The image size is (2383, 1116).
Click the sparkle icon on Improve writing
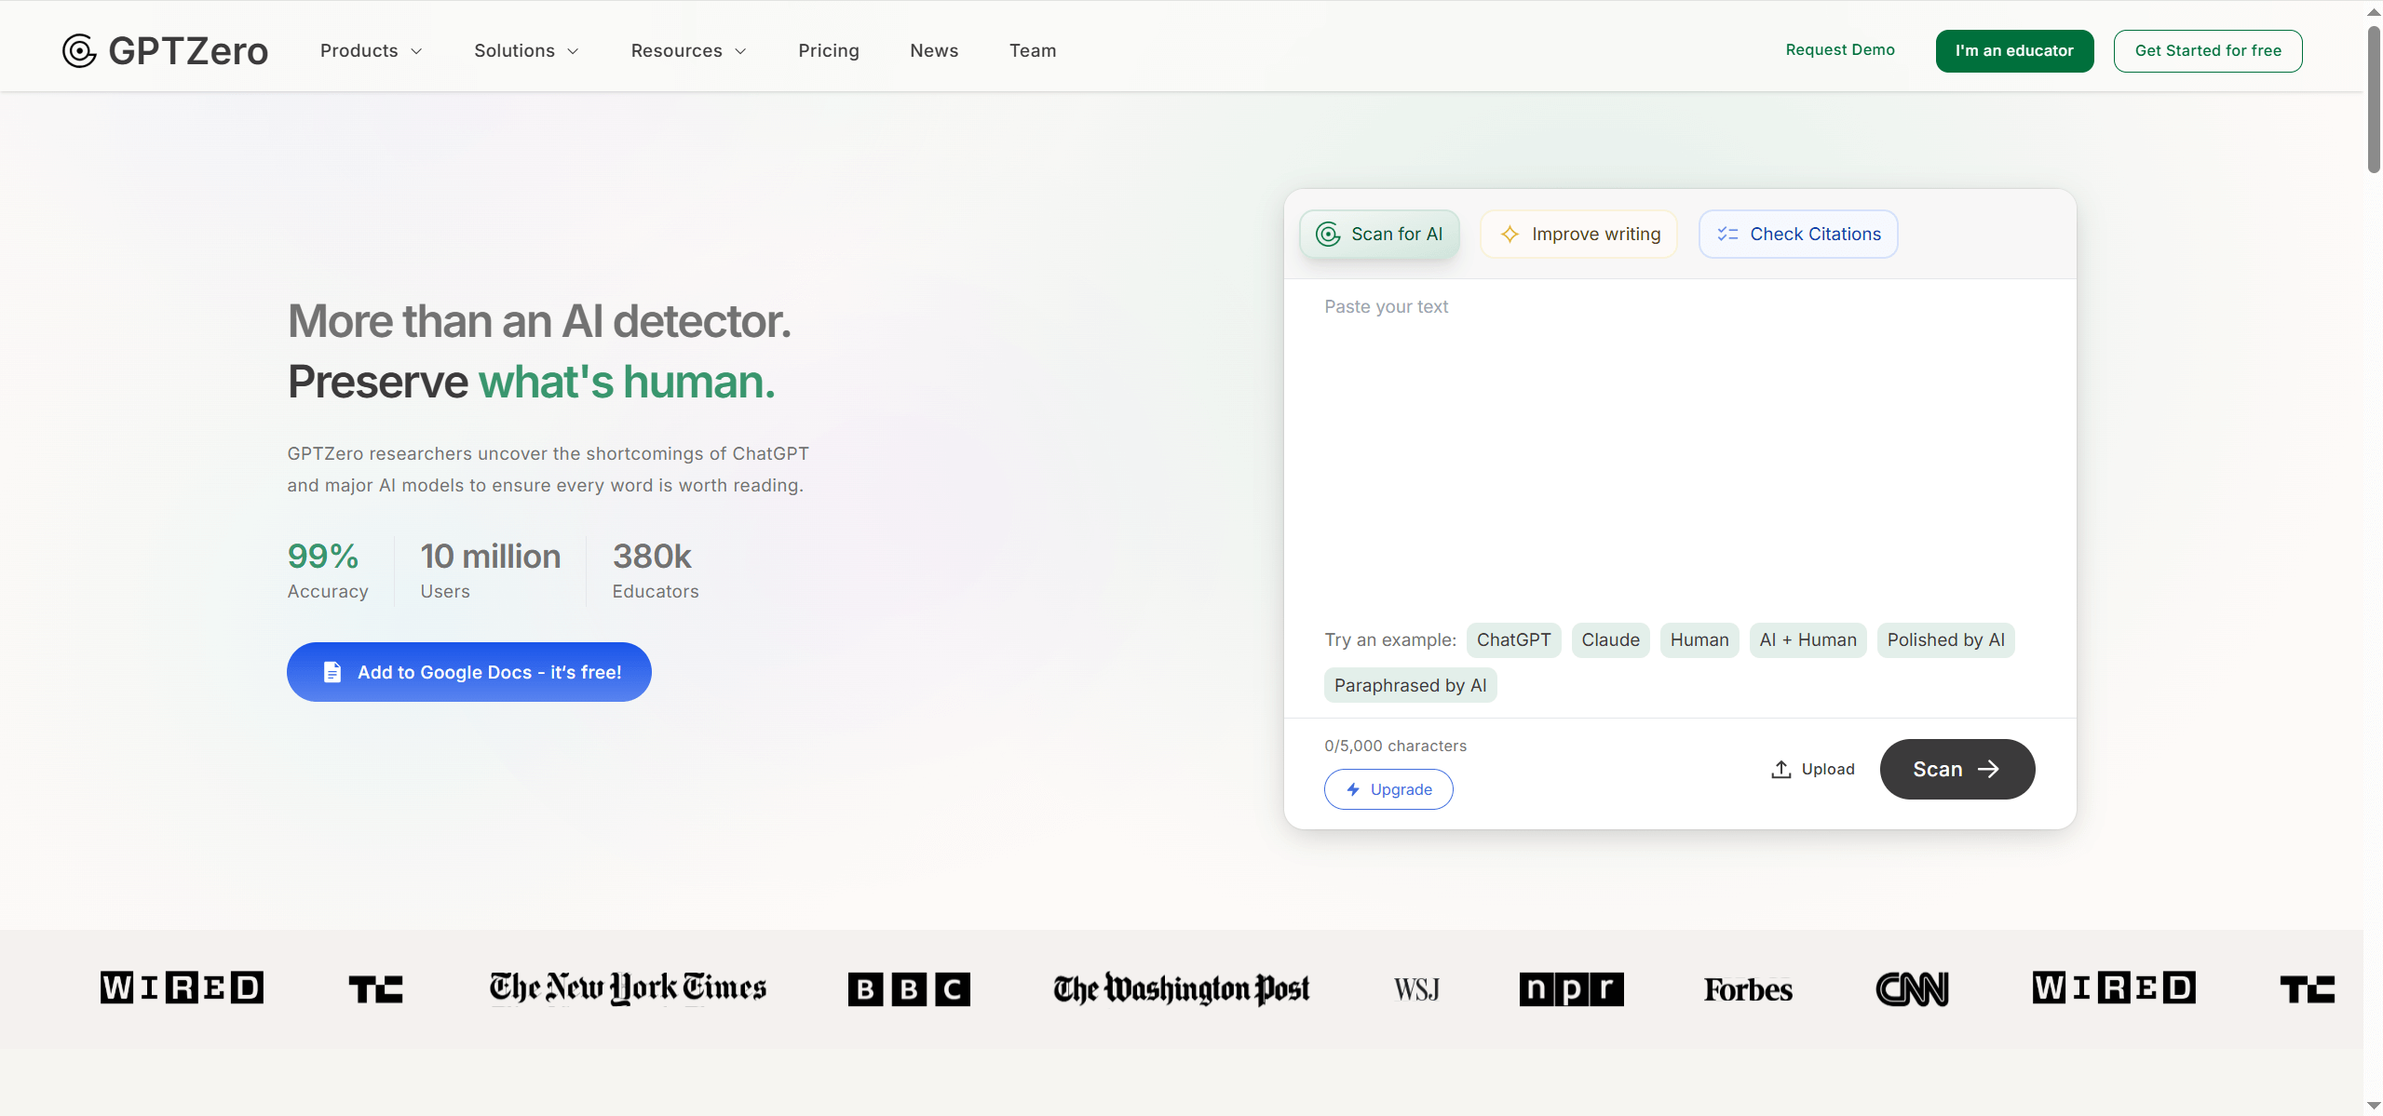coord(1510,235)
